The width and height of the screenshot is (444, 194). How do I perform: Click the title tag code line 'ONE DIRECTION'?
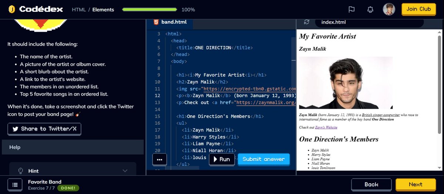[215, 48]
